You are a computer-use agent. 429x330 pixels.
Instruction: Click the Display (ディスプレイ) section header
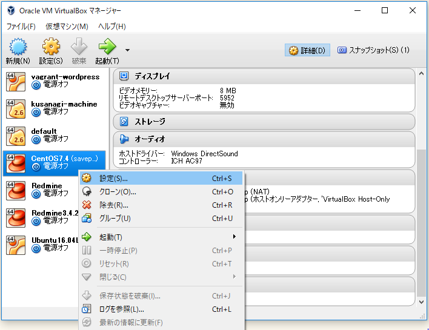coord(264,76)
